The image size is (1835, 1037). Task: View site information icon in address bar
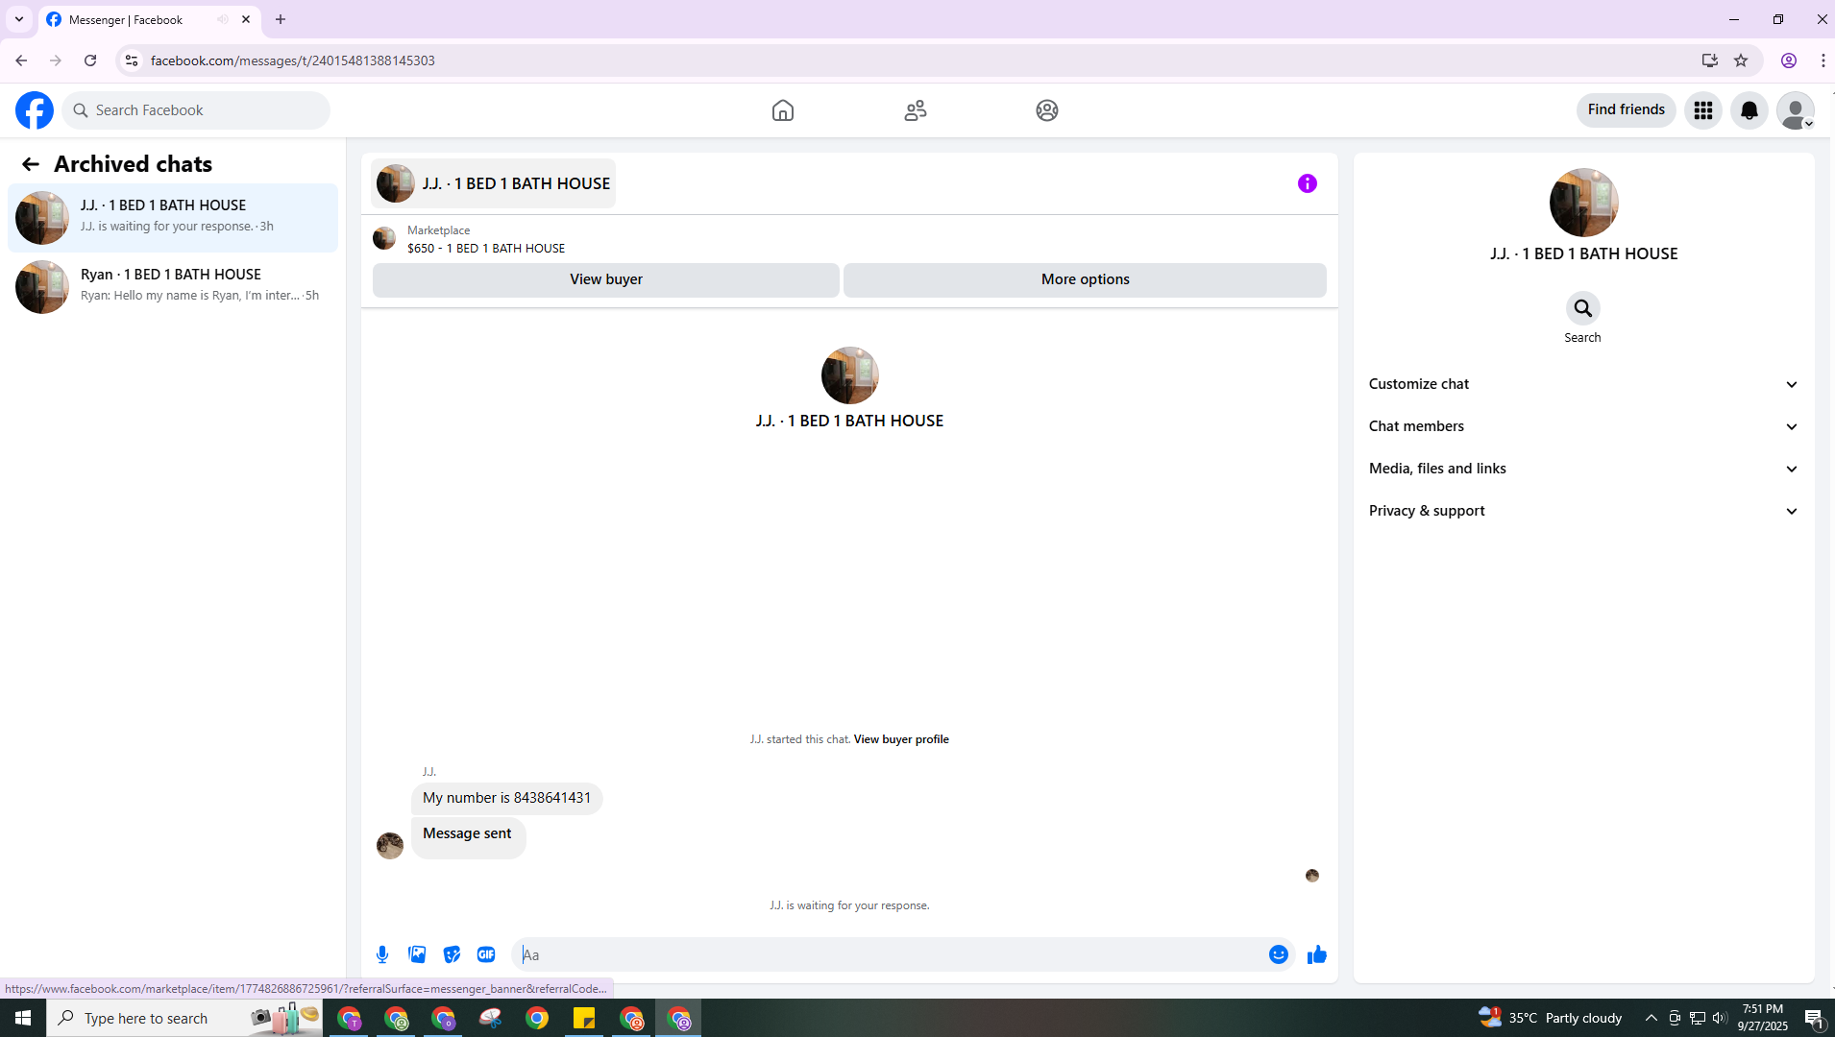coord(132,60)
